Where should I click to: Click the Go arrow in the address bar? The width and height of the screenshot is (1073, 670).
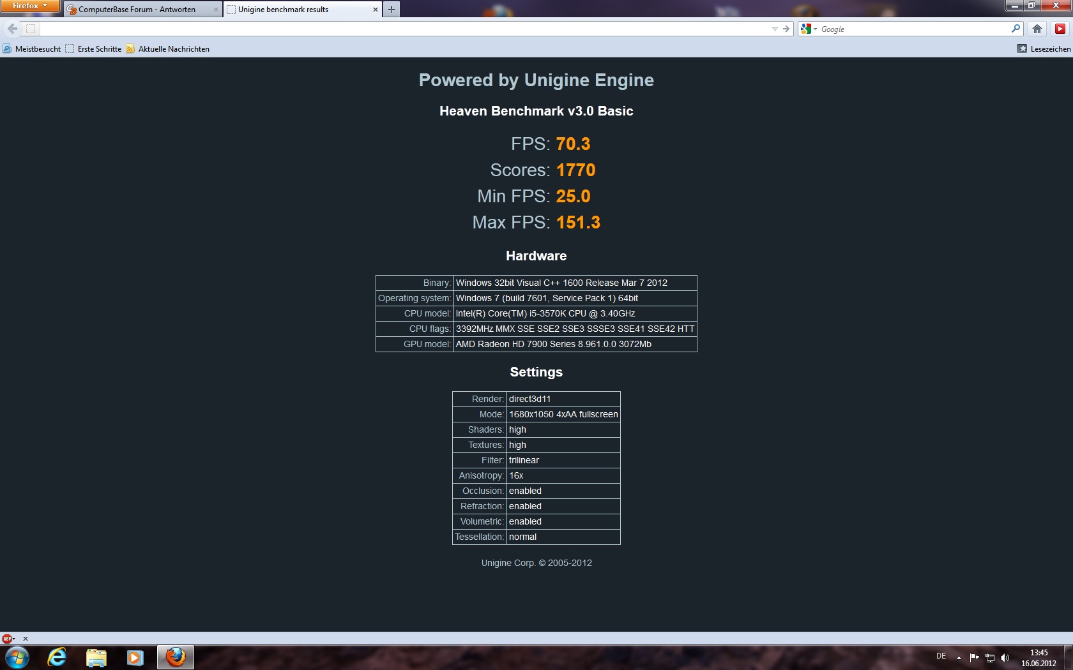point(786,29)
